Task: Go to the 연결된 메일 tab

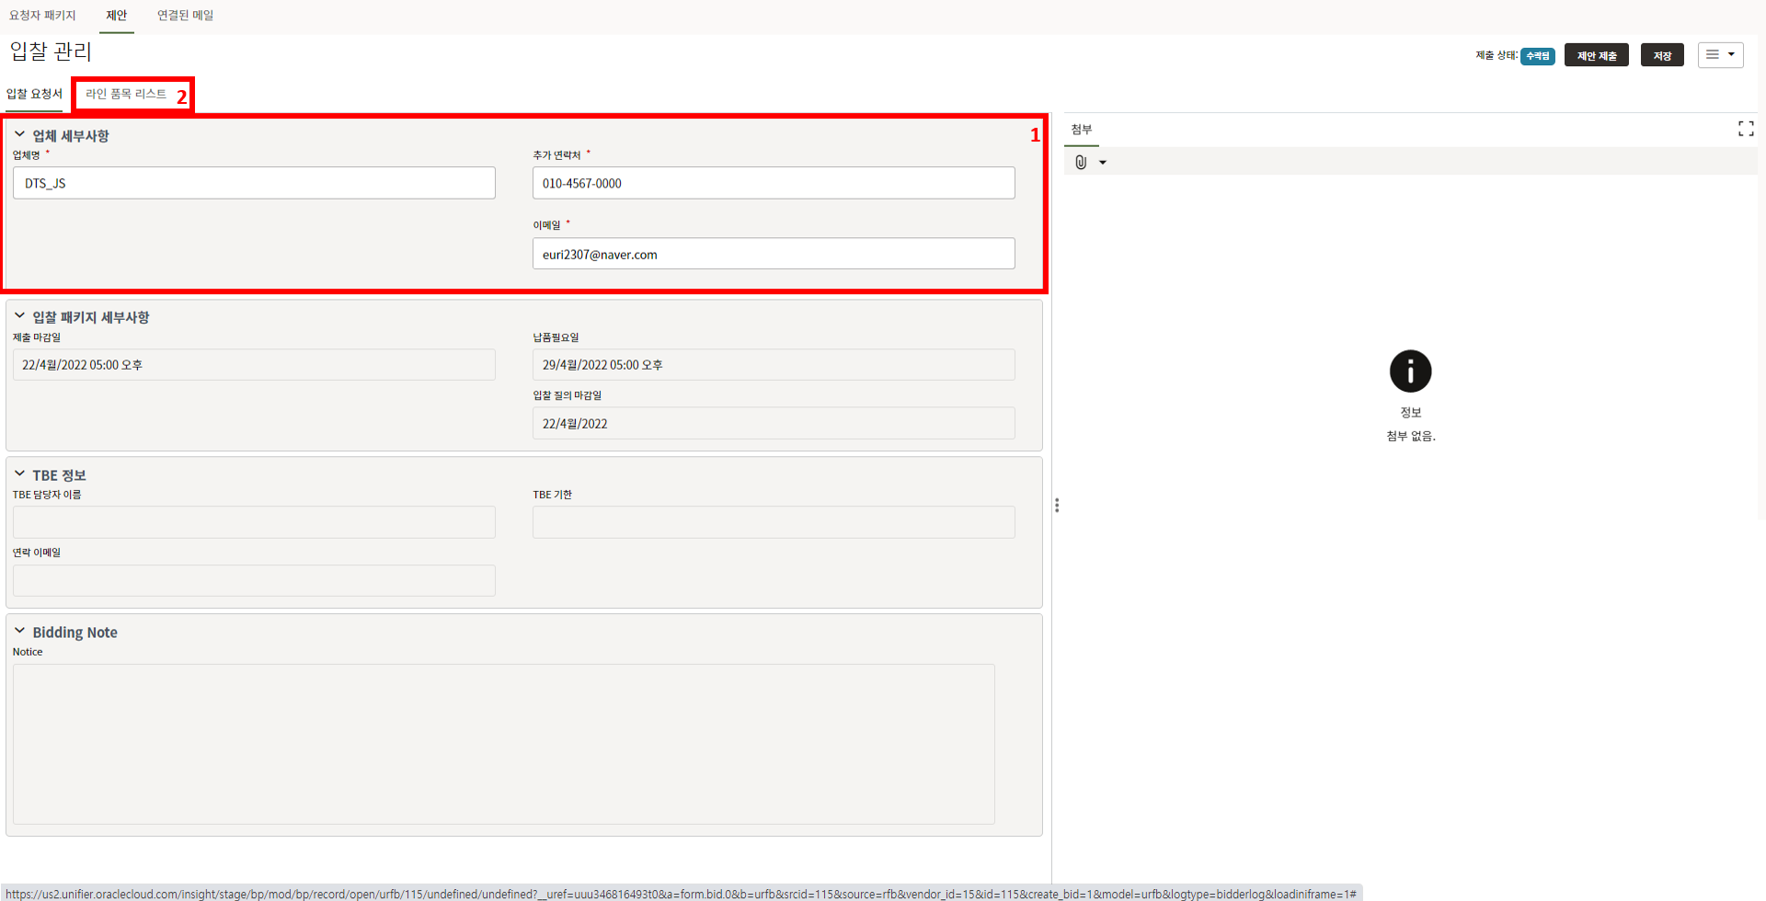Action: pyautogui.click(x=185, y=16)
